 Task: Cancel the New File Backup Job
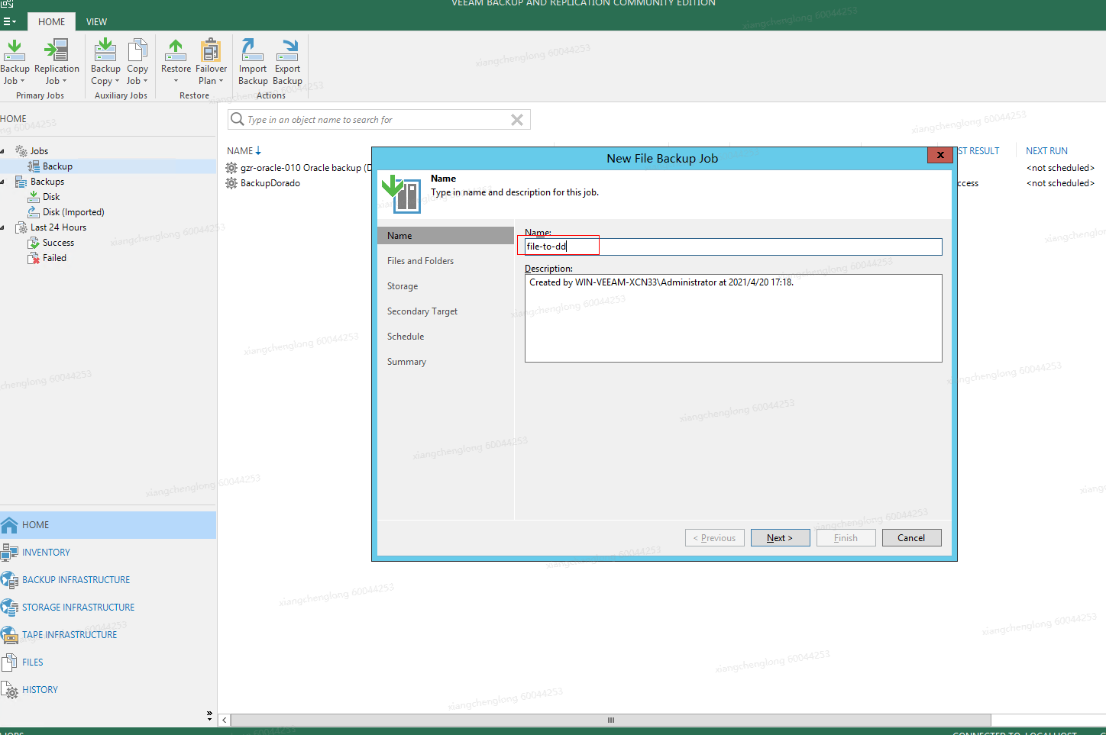point(911,538)
